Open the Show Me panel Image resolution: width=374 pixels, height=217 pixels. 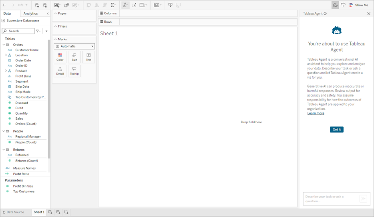(359, 5)
